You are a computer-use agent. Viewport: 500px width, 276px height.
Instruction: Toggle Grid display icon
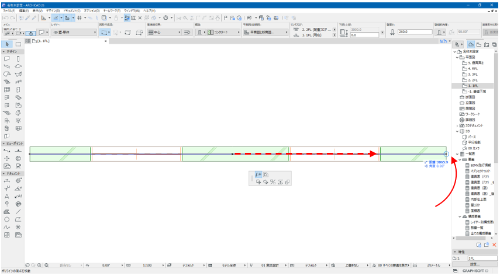tap(80, 18)
